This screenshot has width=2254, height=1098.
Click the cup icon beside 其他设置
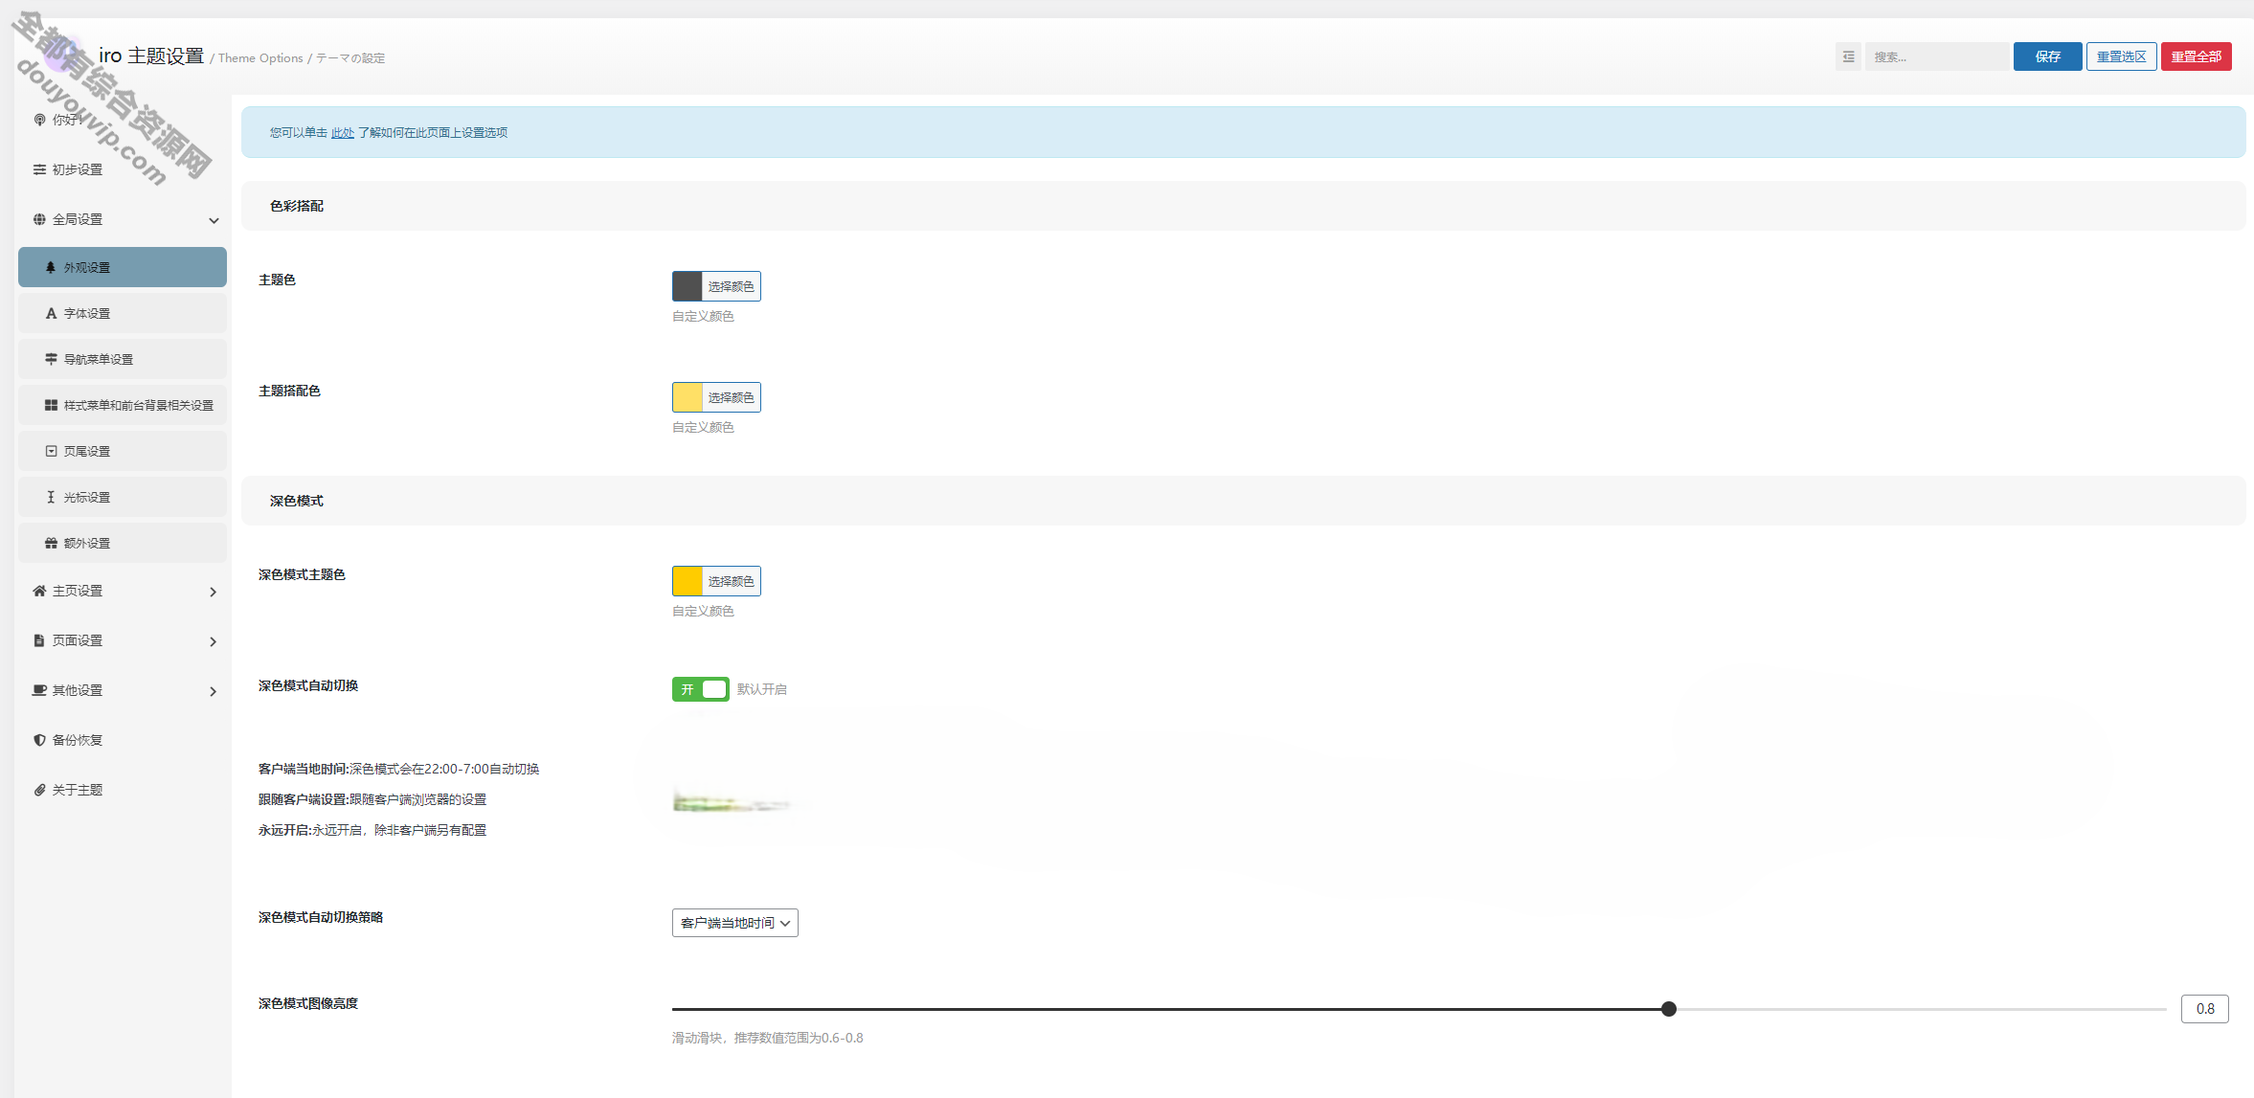click(x=39, y=690)
